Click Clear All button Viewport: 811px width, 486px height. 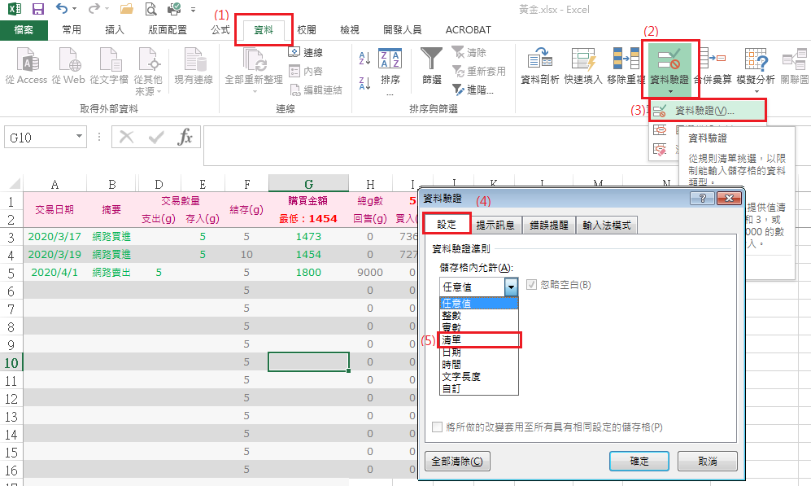coord(457,461)
